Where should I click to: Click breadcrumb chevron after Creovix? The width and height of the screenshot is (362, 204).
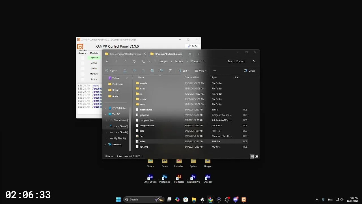pyautogui.click(x=203, y=61)
